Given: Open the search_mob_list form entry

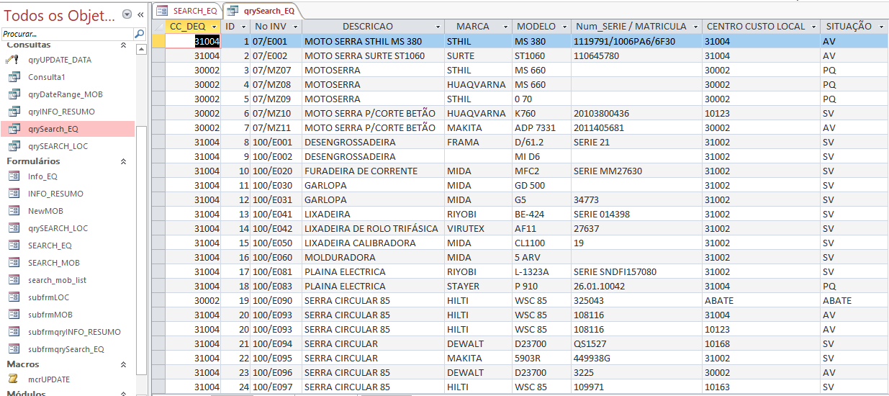Looking at the screenshot, I should [58, 280].
